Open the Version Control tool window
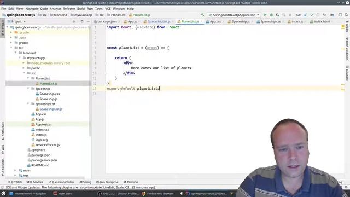Screen dimensions: 350x197 click(61, 182)
